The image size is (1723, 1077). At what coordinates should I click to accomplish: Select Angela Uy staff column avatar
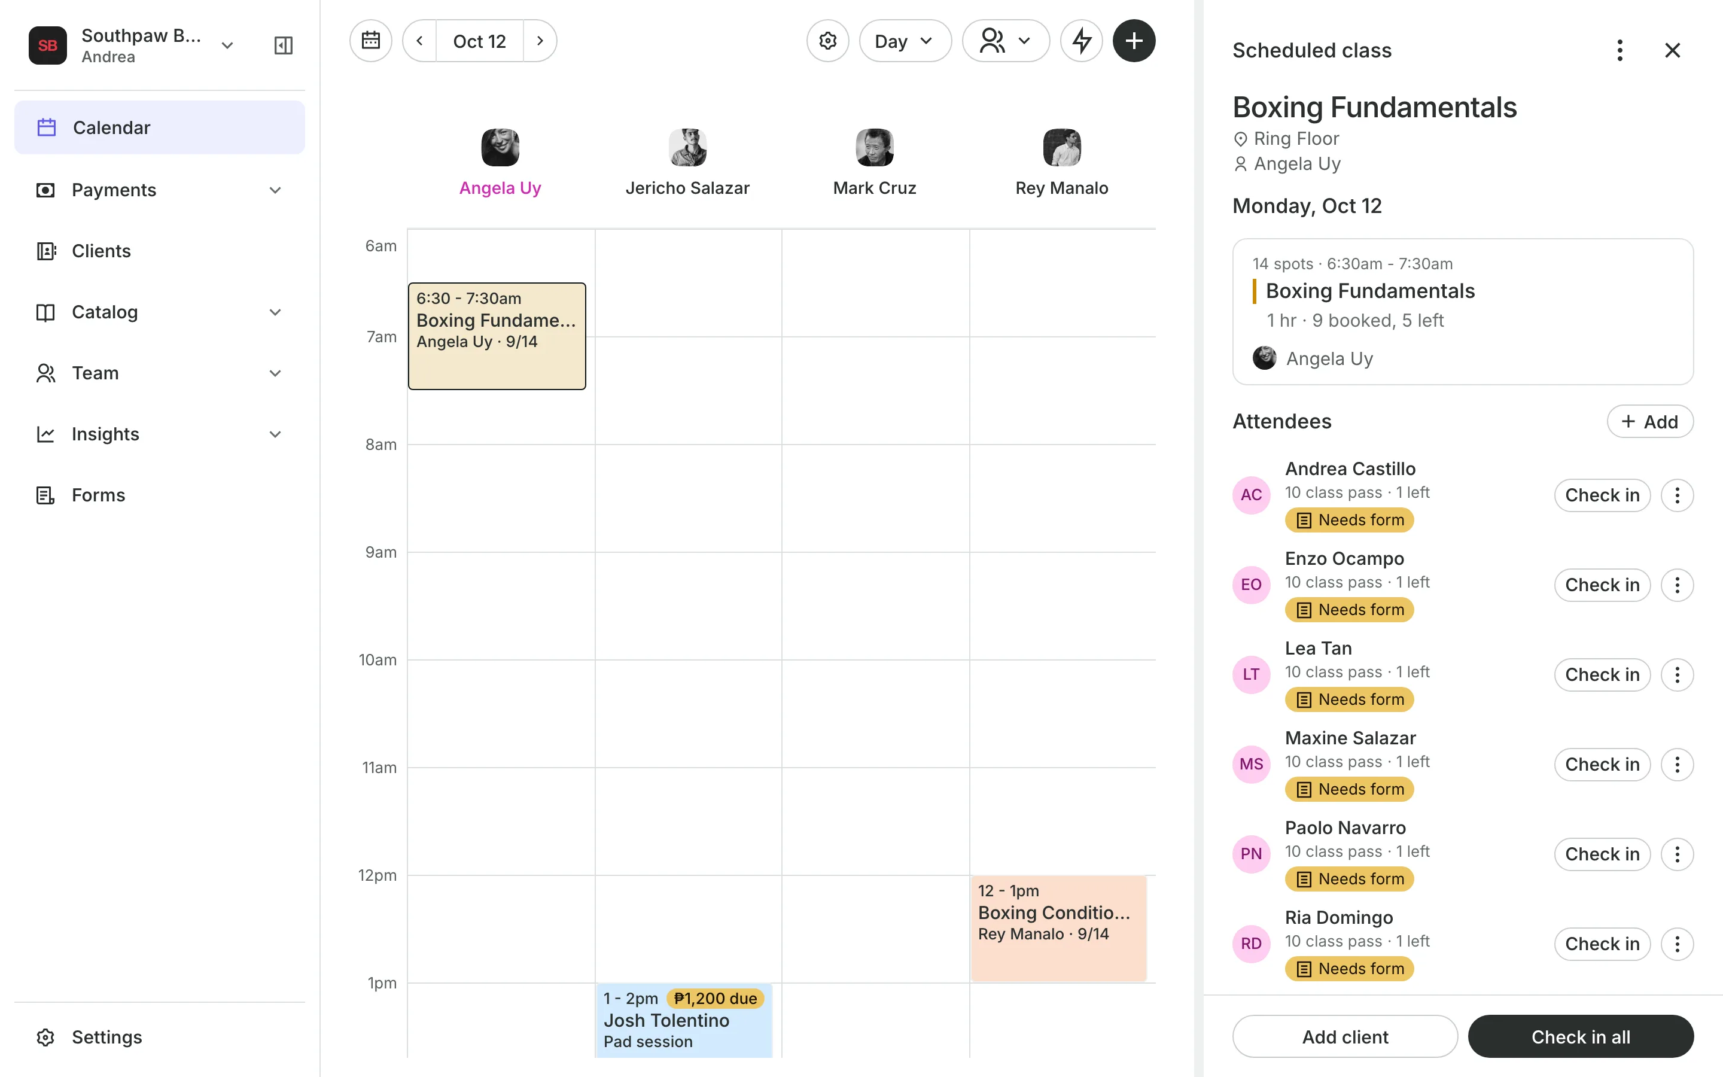[x=500, y=147]
